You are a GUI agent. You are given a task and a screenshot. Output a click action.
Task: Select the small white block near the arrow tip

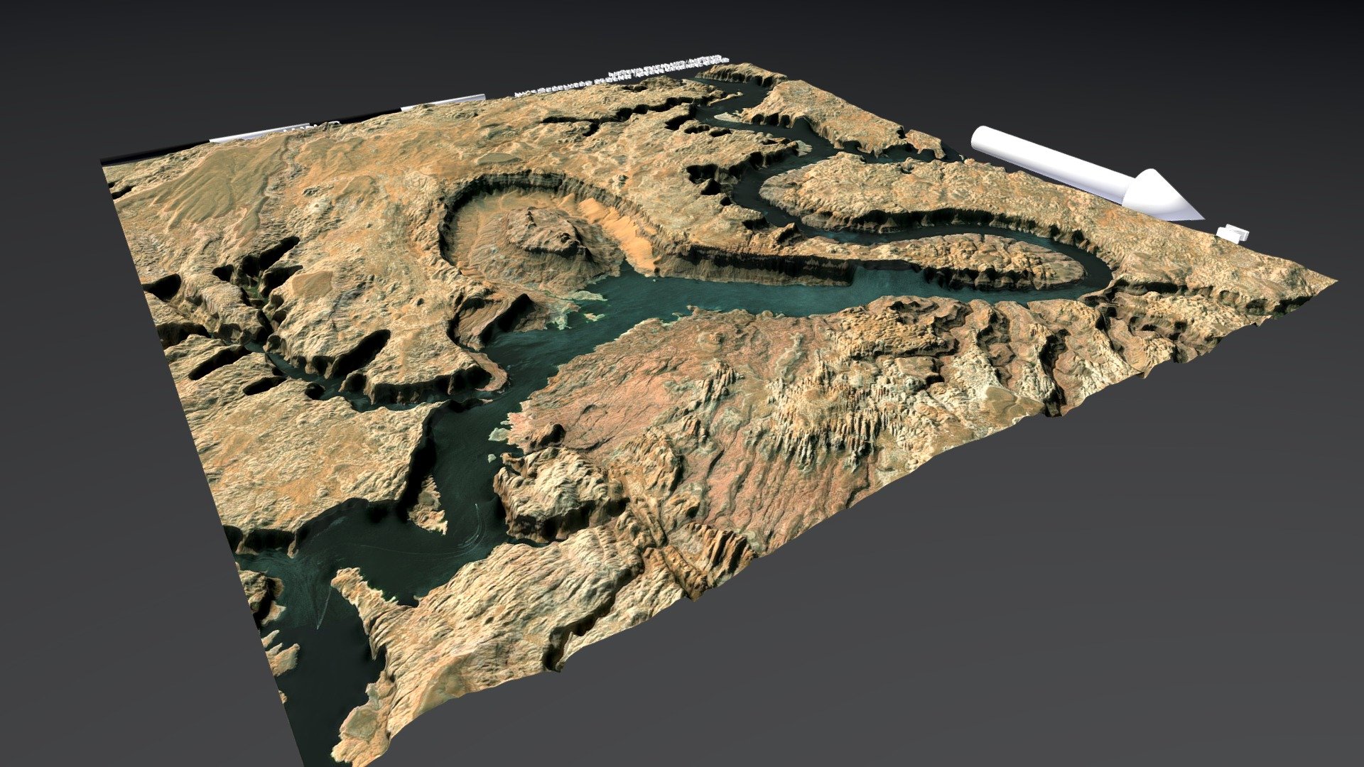pos(1233,232)
